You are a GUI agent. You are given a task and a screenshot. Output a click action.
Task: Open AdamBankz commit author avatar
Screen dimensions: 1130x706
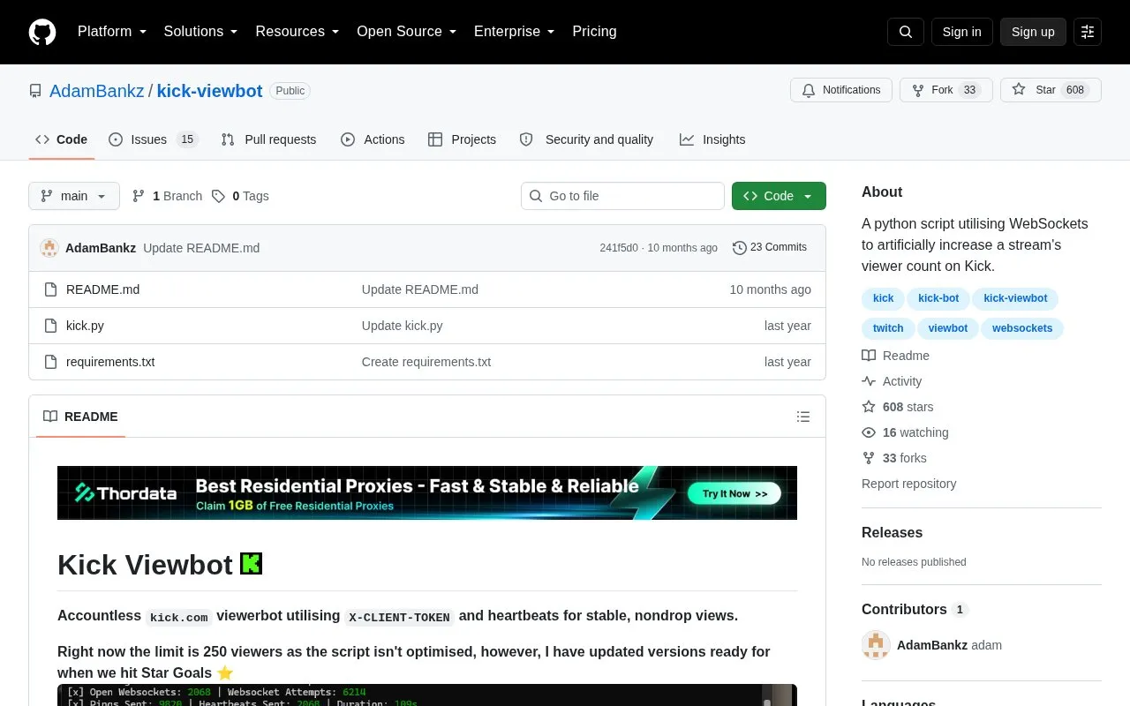[x=49, y=248]
